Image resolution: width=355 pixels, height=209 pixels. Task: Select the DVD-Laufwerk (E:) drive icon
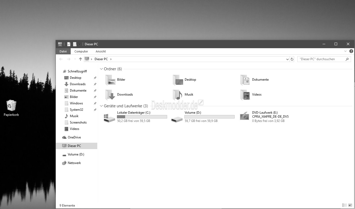click(x=245, y=117)
